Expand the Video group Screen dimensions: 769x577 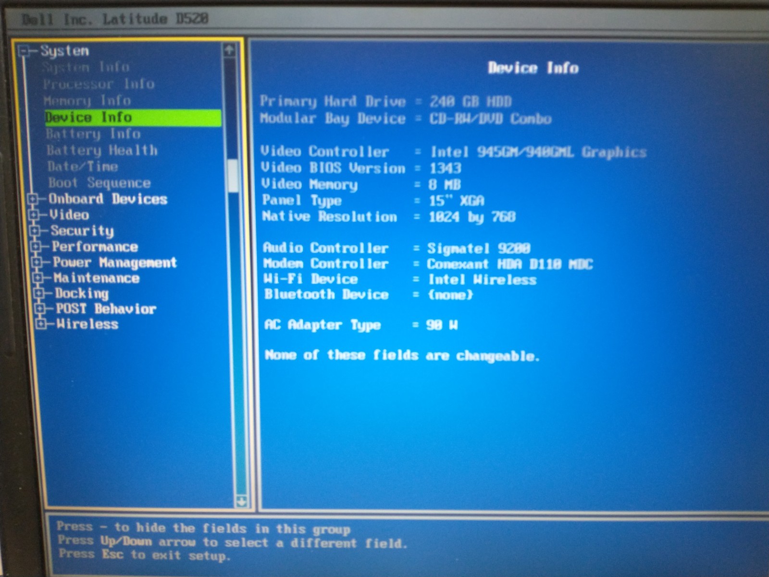34,215
